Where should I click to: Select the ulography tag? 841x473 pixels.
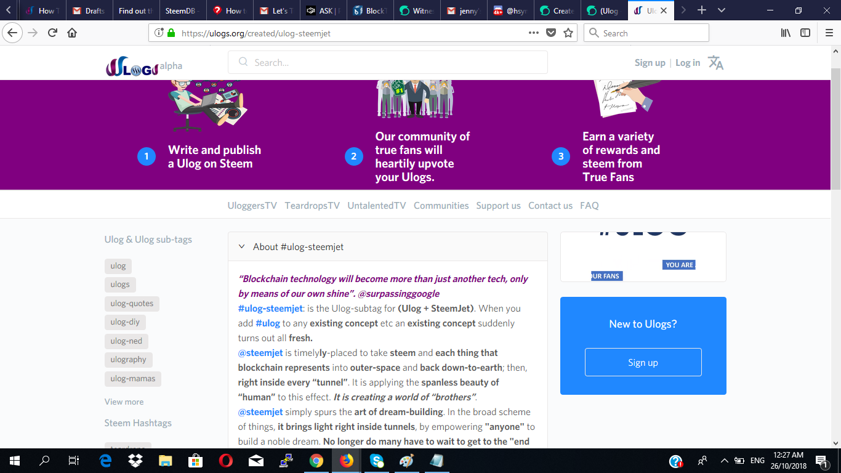coord(129,360)
